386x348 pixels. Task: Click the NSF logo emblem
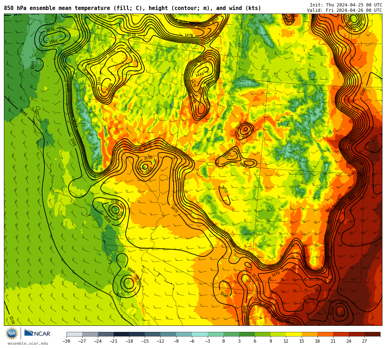(x=12, y=334)
